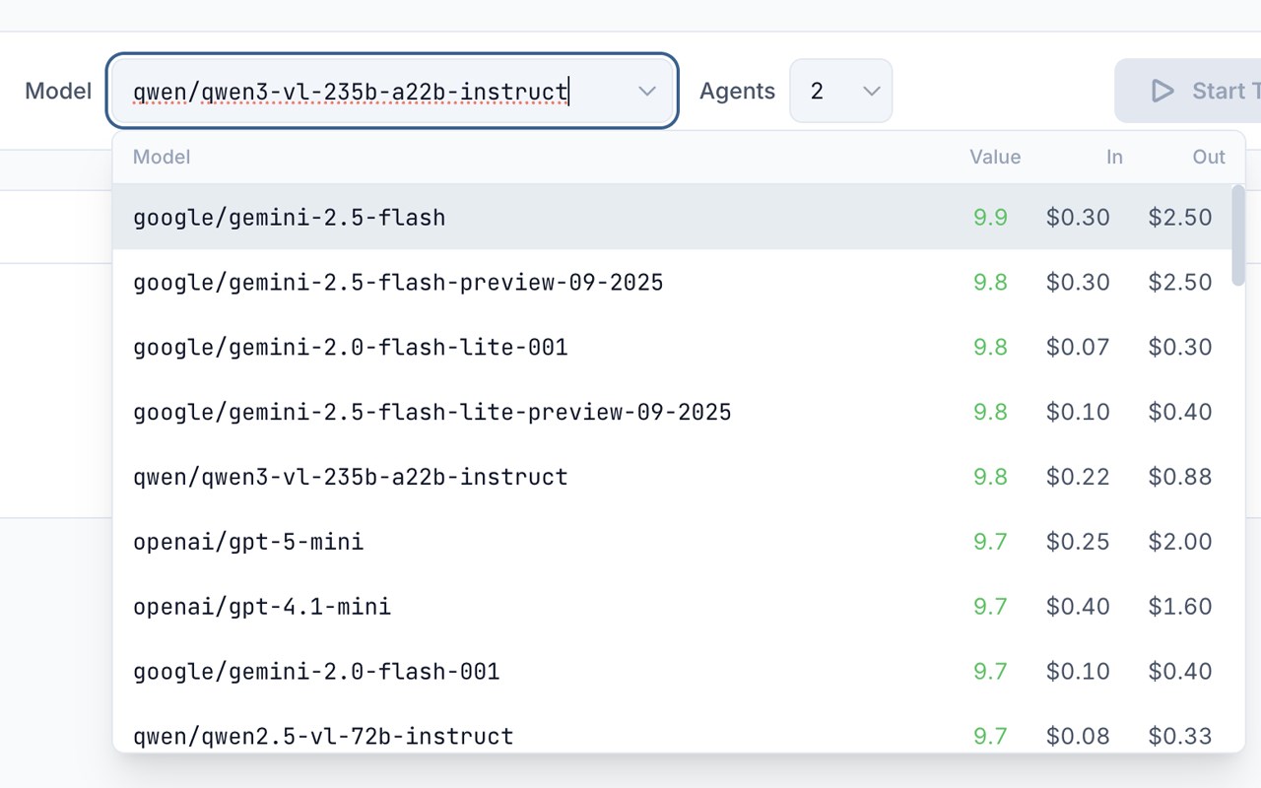The image size is (1261, 788).
Task: Choose openai/gpt-5-mini model
Action: tap(248, 542)
